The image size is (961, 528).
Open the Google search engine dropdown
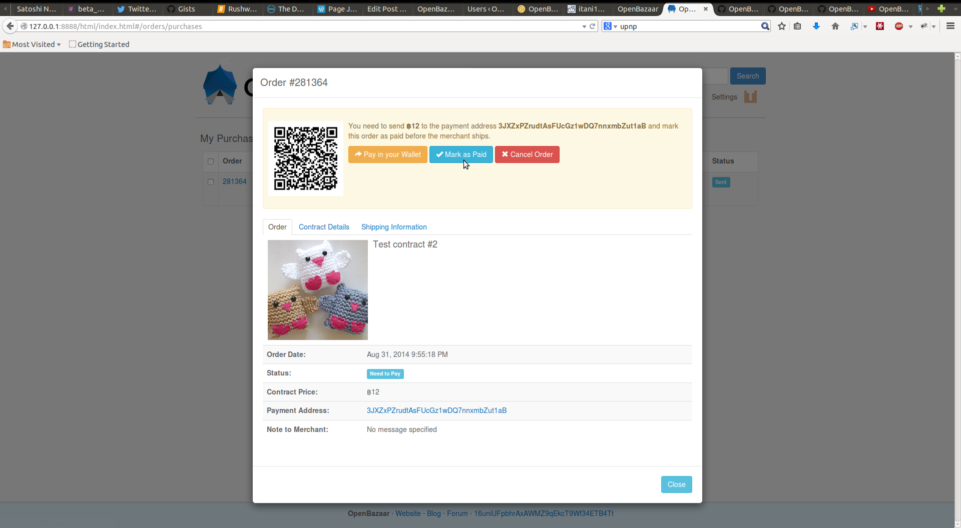click(x=610, y=26)
